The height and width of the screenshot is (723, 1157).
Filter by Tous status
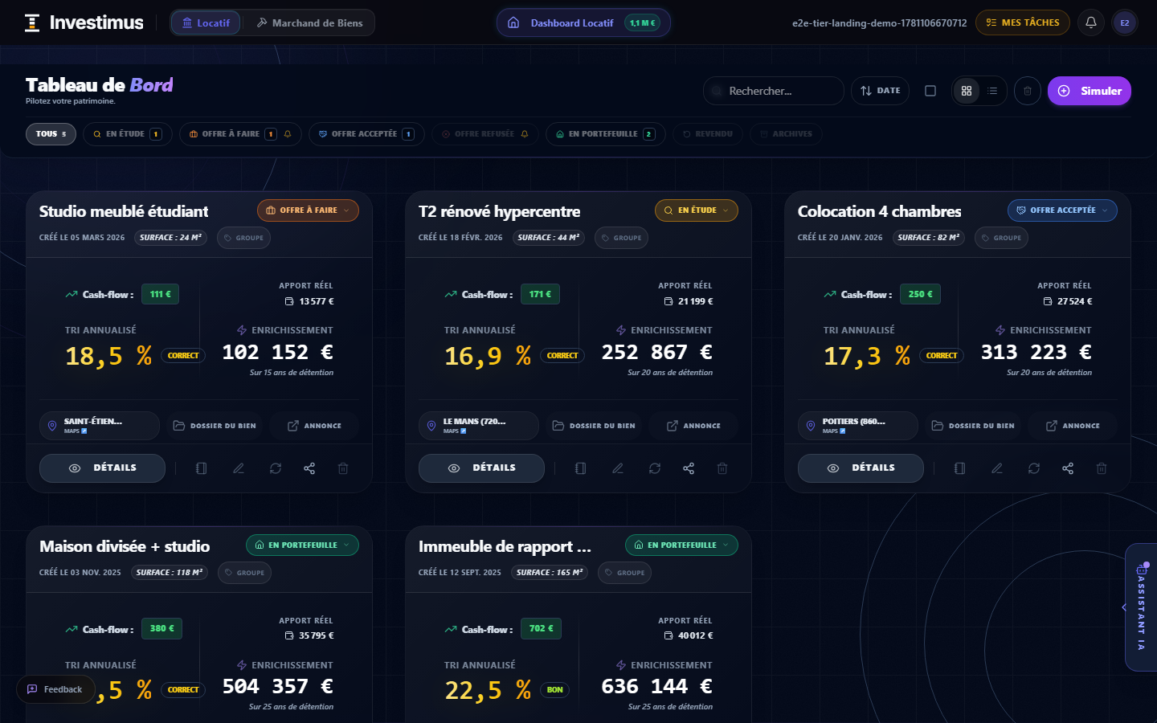click(x=51, y=134)
